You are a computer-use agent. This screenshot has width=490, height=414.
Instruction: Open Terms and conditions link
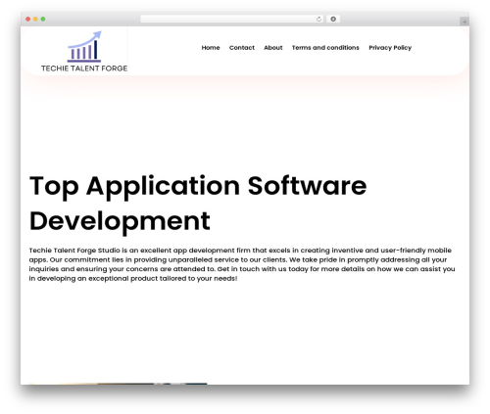[x=325, y=48]
